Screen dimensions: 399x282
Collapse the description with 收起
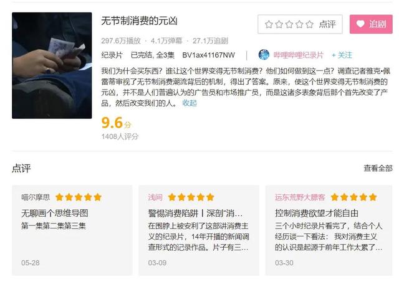(x=190, y=103)
